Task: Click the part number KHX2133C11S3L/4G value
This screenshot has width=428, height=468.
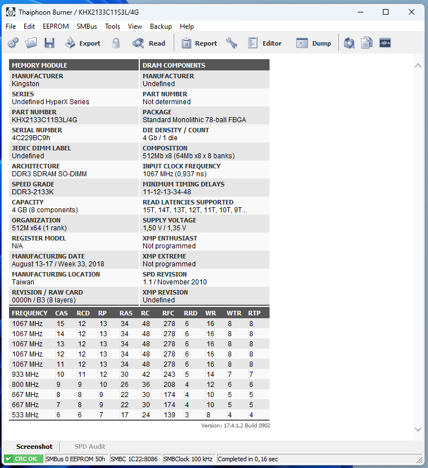Action: 45,120
